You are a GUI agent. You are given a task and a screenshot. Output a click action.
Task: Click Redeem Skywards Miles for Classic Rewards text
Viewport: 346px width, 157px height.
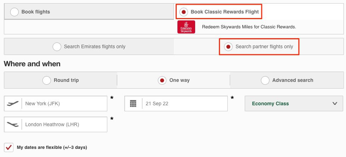click(249, 27)
